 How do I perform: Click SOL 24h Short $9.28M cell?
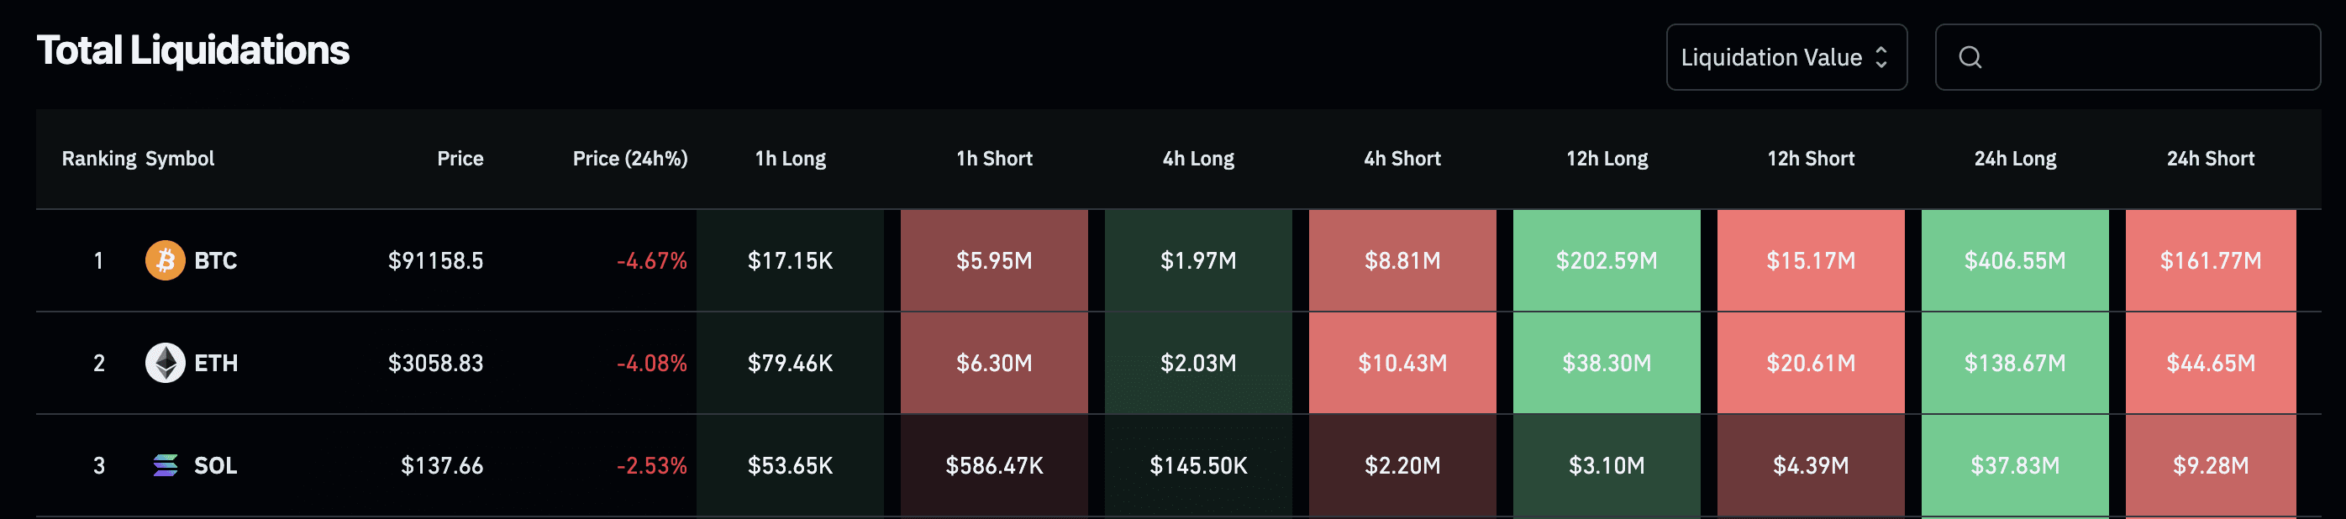[x=2211, y=465]
